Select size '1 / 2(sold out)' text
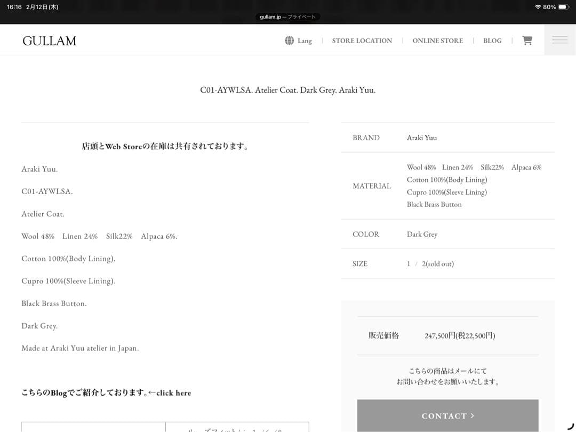Image resolution: width=576 pixels, height=432 pixels. [430, 264]
